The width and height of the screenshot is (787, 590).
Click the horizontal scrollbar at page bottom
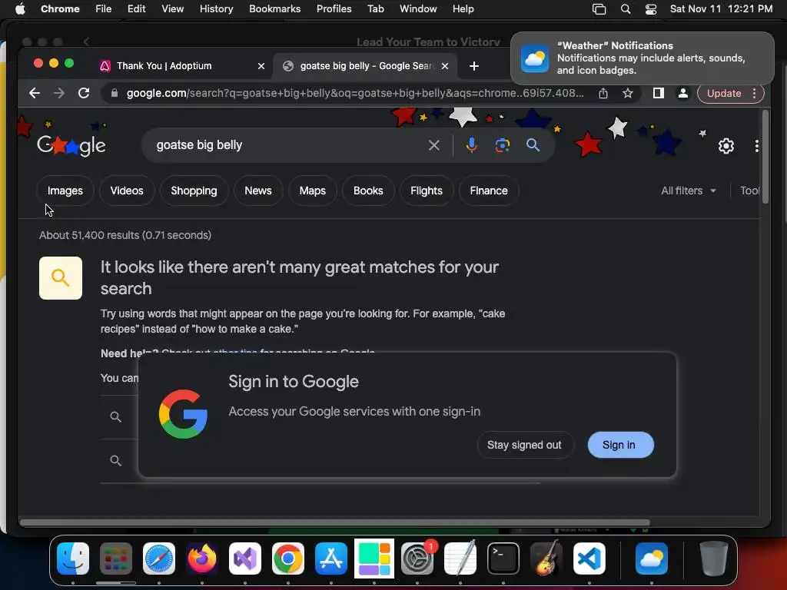tap(335, 522)
